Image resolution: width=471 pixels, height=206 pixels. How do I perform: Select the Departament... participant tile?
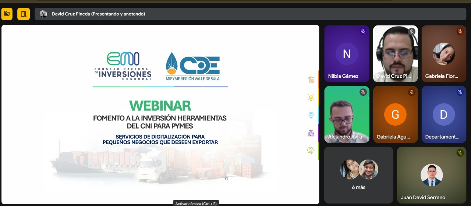pyautogui.click(x=443, y=115)
